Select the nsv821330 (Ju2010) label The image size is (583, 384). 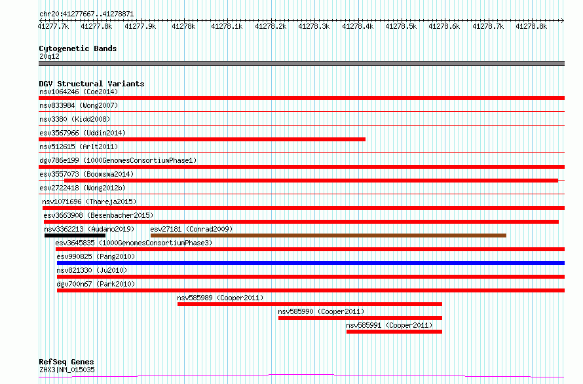click(x=92, y=270)
